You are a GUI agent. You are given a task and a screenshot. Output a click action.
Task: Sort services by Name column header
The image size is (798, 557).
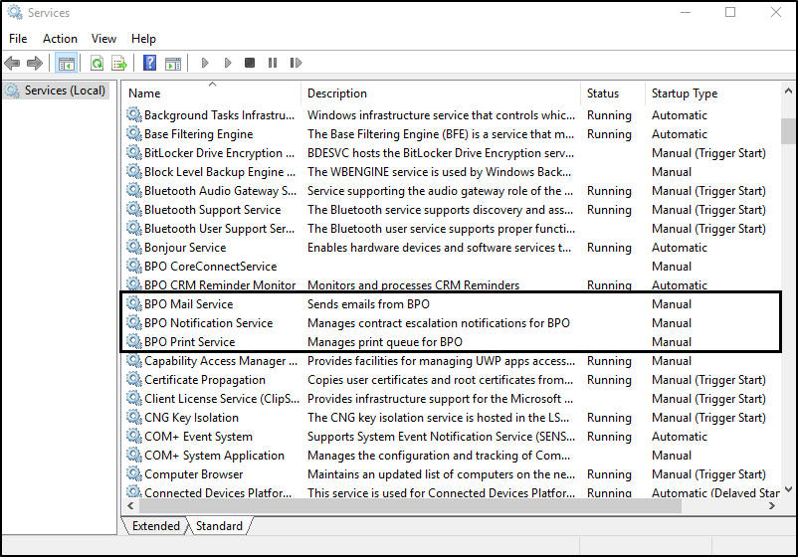pyautogui.click(x=145, y=93)
